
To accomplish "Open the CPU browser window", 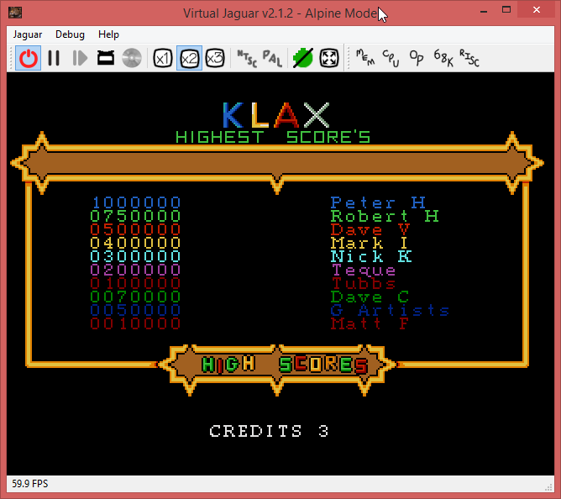I will [x=391, y=58].
